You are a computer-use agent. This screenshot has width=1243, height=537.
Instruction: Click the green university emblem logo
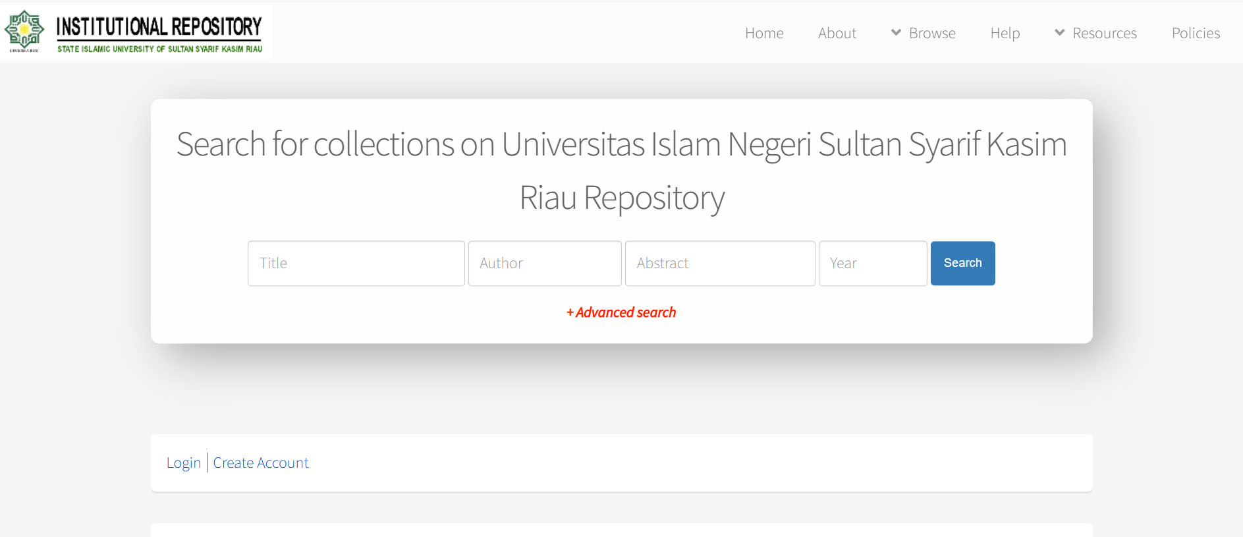click(24, 30)
